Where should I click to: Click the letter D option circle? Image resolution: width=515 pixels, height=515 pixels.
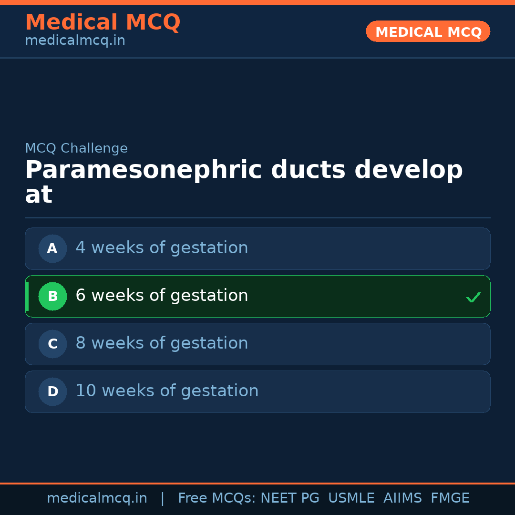[x=52, y=391]
